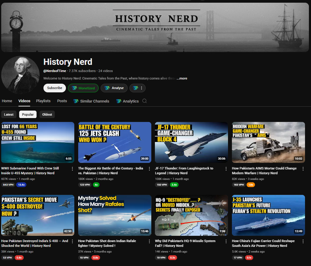Switch to the Playlists tab
The width and height of the screenshot is (311, 266).
click(x=43, y=101)
